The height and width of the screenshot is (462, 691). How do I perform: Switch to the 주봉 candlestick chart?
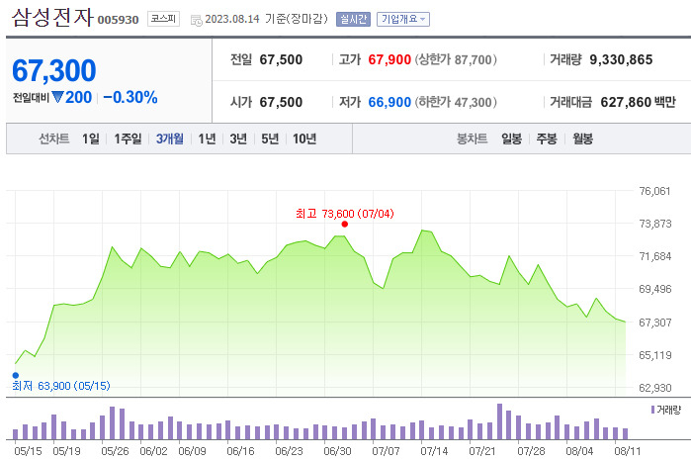[547, 139]
